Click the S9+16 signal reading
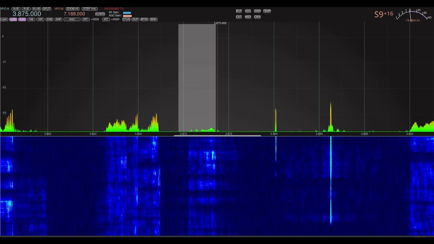Screen dimensions: 434x244 [383, 14]
